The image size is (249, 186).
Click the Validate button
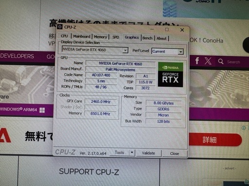148,153
